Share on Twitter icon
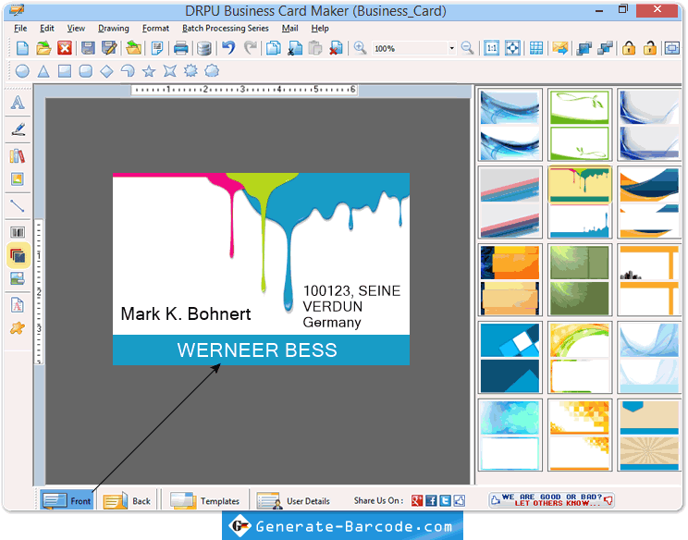 (x=445, y=500)
